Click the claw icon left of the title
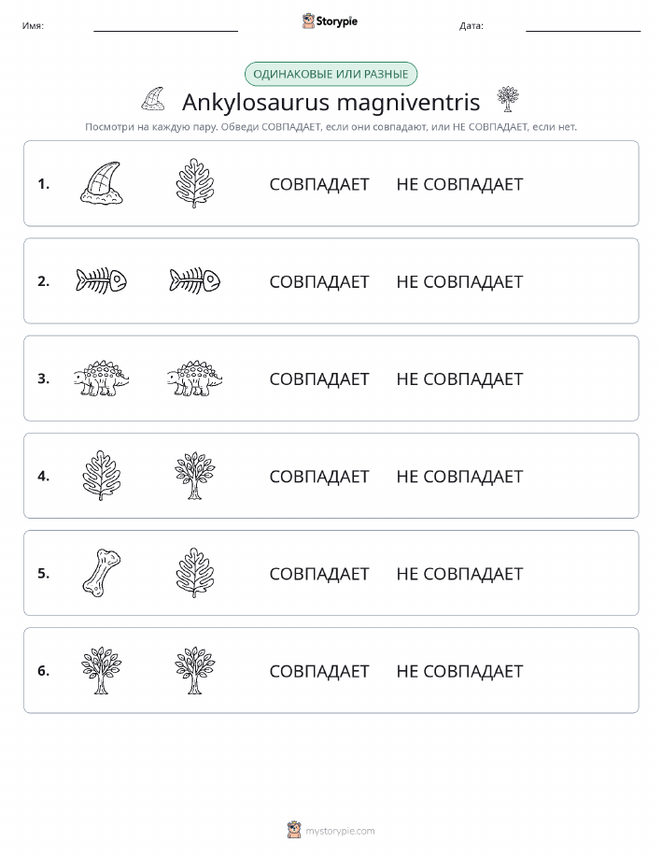The width and height of the screenshot is (662, 857). [153, 99]
